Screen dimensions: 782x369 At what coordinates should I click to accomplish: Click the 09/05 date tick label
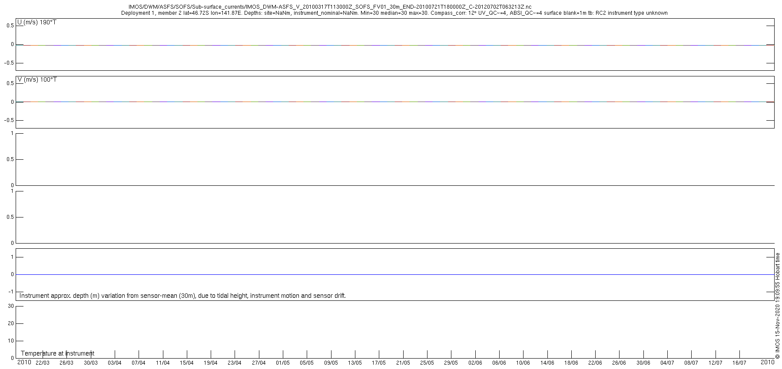pyautogui.click(x=331, y=363)
